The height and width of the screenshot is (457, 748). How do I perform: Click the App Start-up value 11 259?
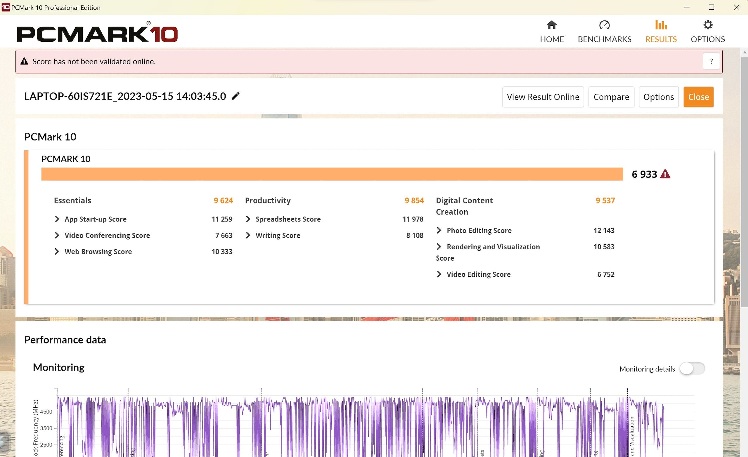pos(222,219)
